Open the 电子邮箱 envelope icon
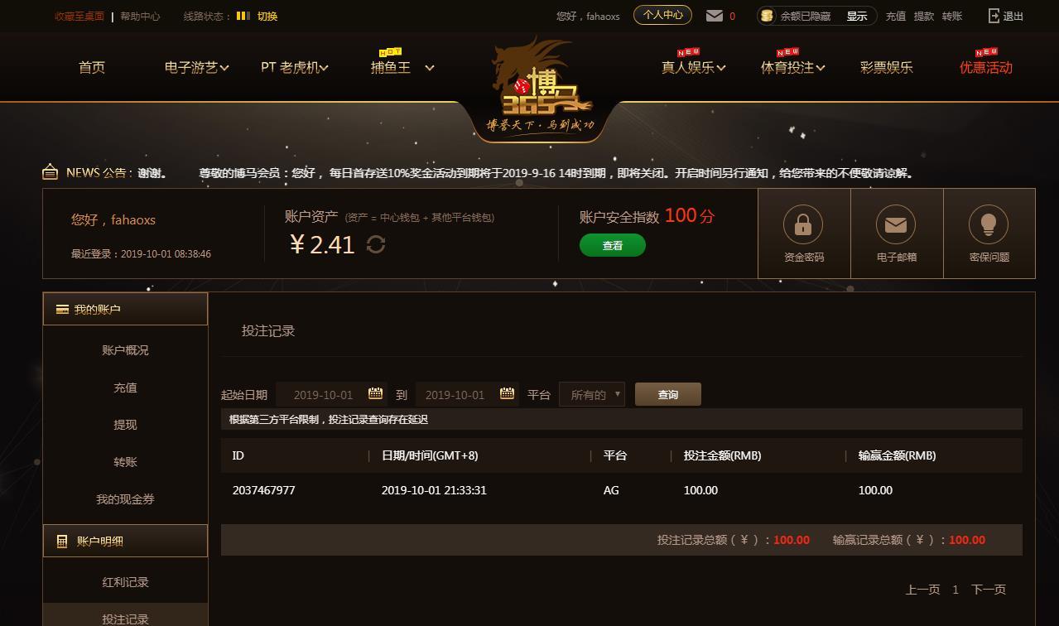Viewport: 1059px width, 626px height. (896, 224)
